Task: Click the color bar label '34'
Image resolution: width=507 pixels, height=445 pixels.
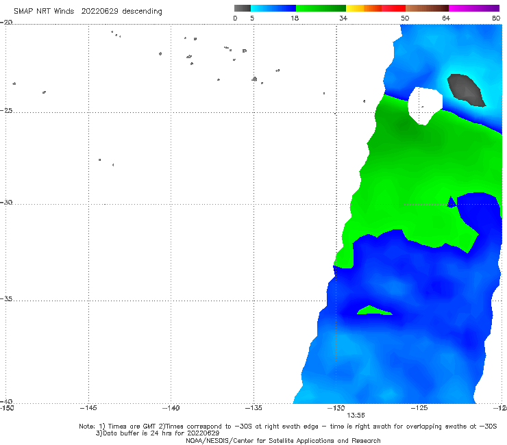Action: click(343, 18)
